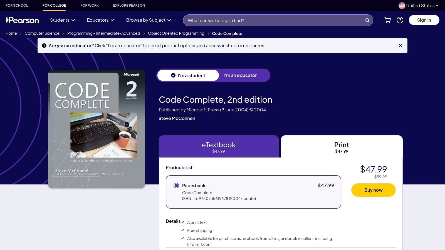
Task: Click the Pearson logo
Action: tap(22, 20)
